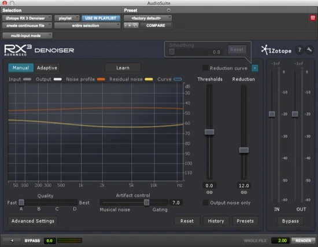Click the Thresholds link icon below 0.0
The image size is (318, 247).
coord(209,192)
